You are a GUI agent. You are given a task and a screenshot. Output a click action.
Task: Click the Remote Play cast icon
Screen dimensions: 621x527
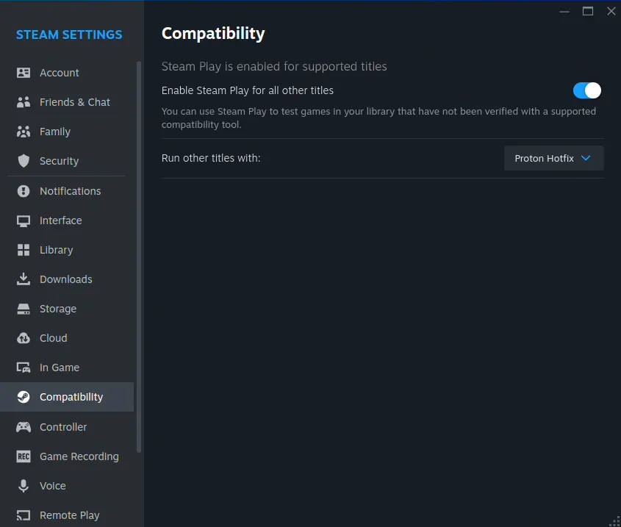(x=24, y=515)
